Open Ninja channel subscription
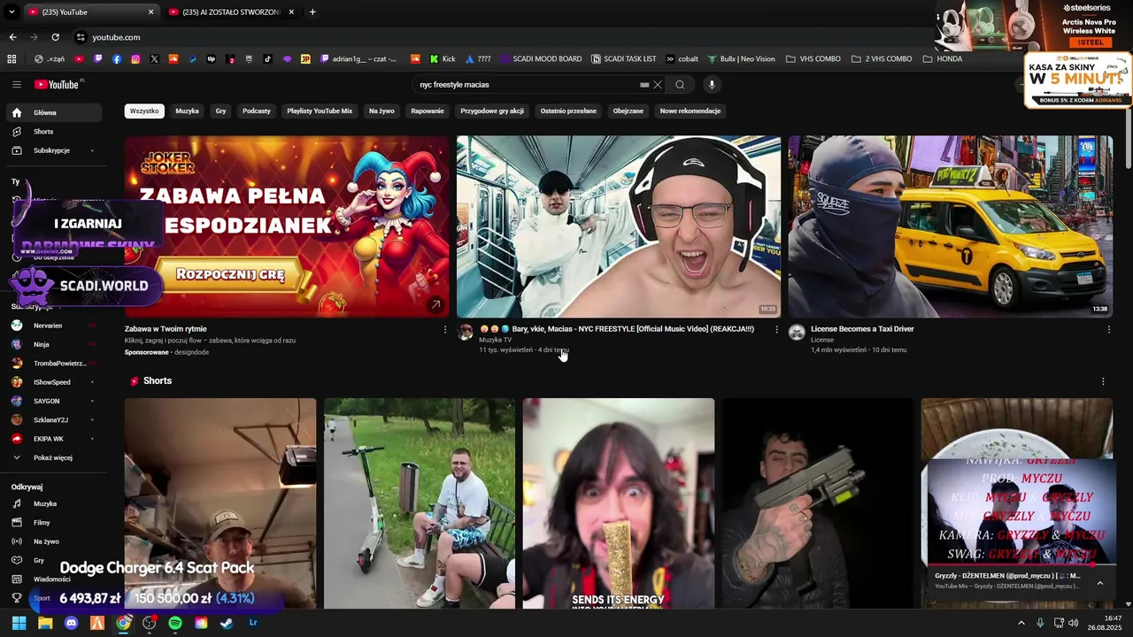The image size is (1133, 637). pyautogui.click(x=53, y=344)
